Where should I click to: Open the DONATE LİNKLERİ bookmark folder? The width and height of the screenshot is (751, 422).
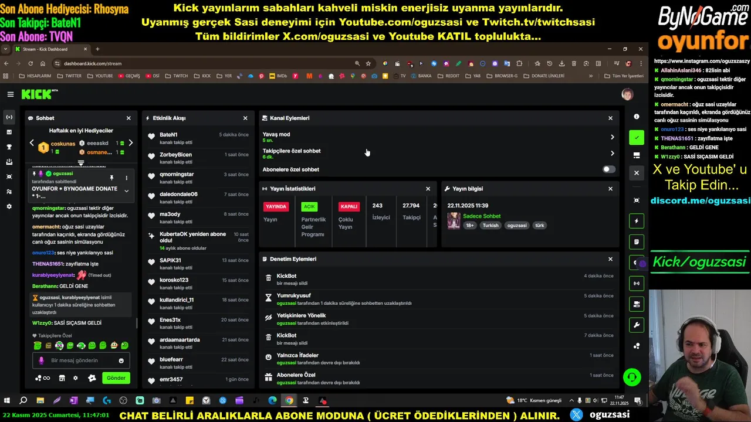click(543, 76)
